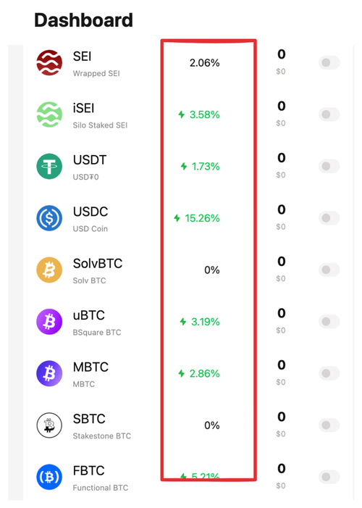Open the MBTC token icon
Screen dimensions: 362x508
[49, 373]
